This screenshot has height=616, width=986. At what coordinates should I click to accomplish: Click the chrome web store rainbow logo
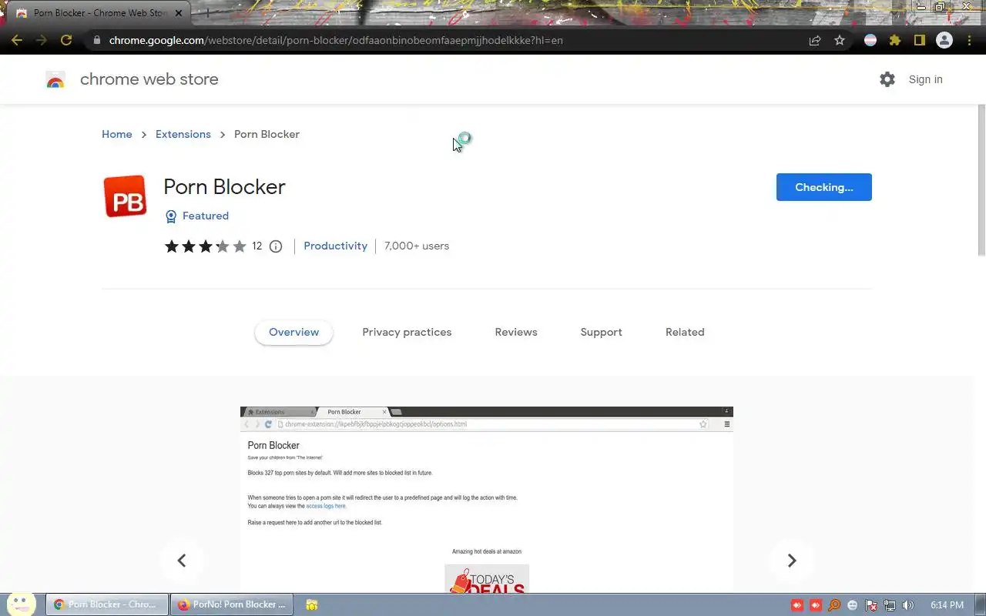[x=55, y=79]
